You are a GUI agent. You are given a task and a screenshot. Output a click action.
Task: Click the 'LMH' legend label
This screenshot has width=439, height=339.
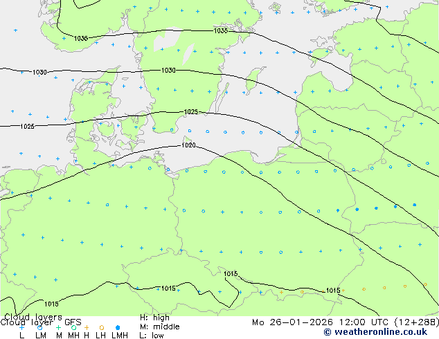[120, 335]
